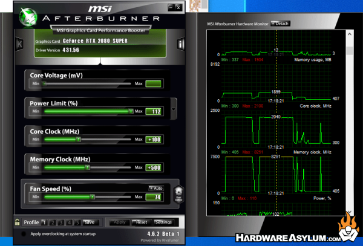The height and width of the screenshot is (246, 363).
Task: Close the Afterburner window
Action: (x=178, y=7)
